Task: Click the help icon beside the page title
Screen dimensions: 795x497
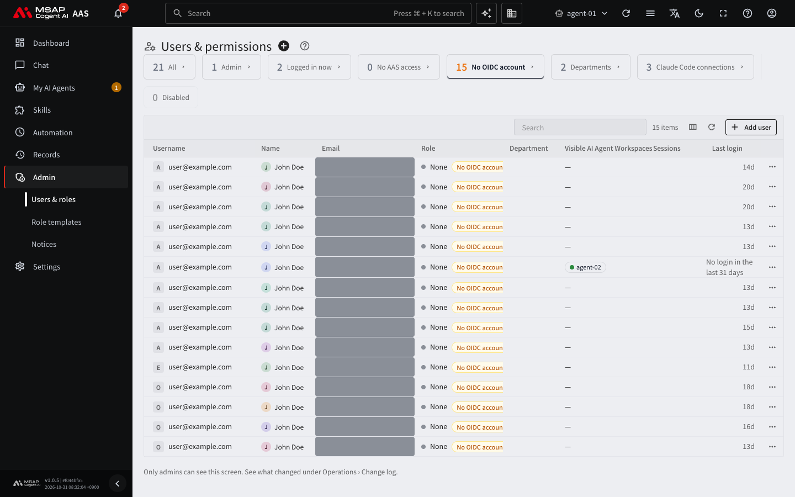Action: tap(305, 46)
